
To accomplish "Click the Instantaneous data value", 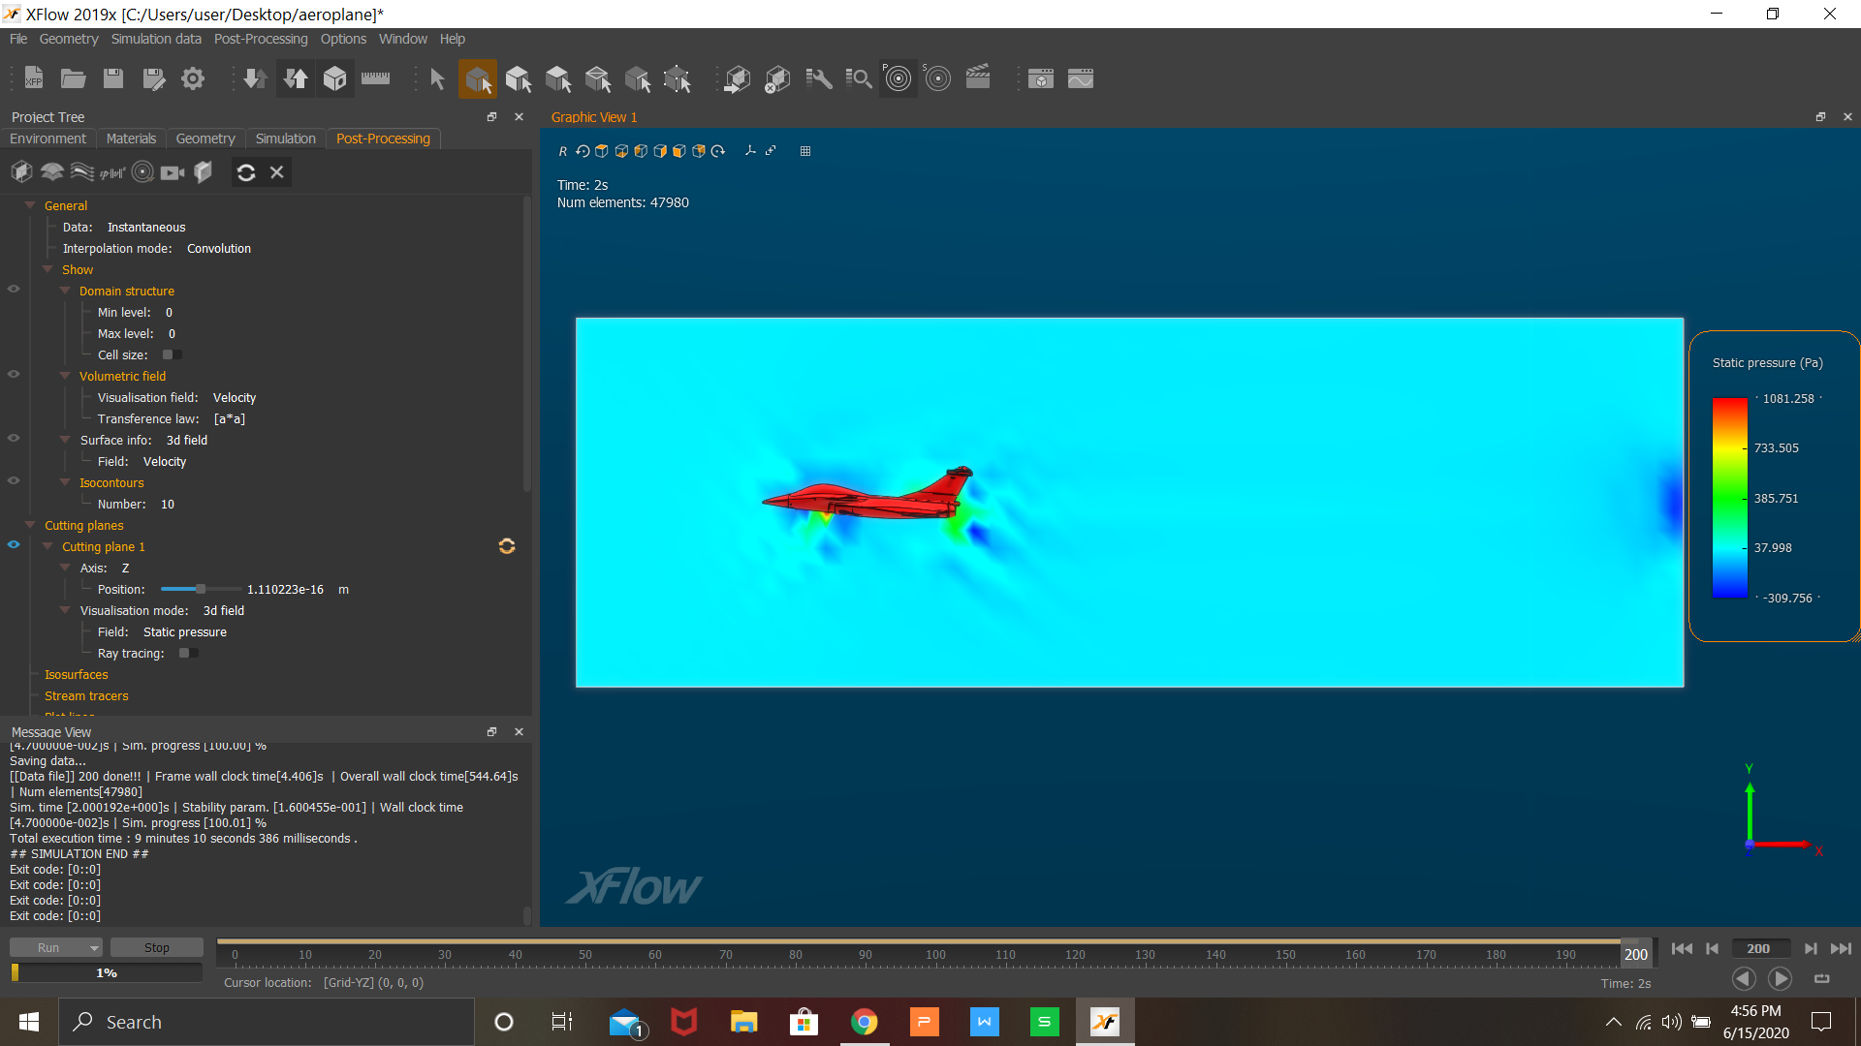I will tap(146, 228).
